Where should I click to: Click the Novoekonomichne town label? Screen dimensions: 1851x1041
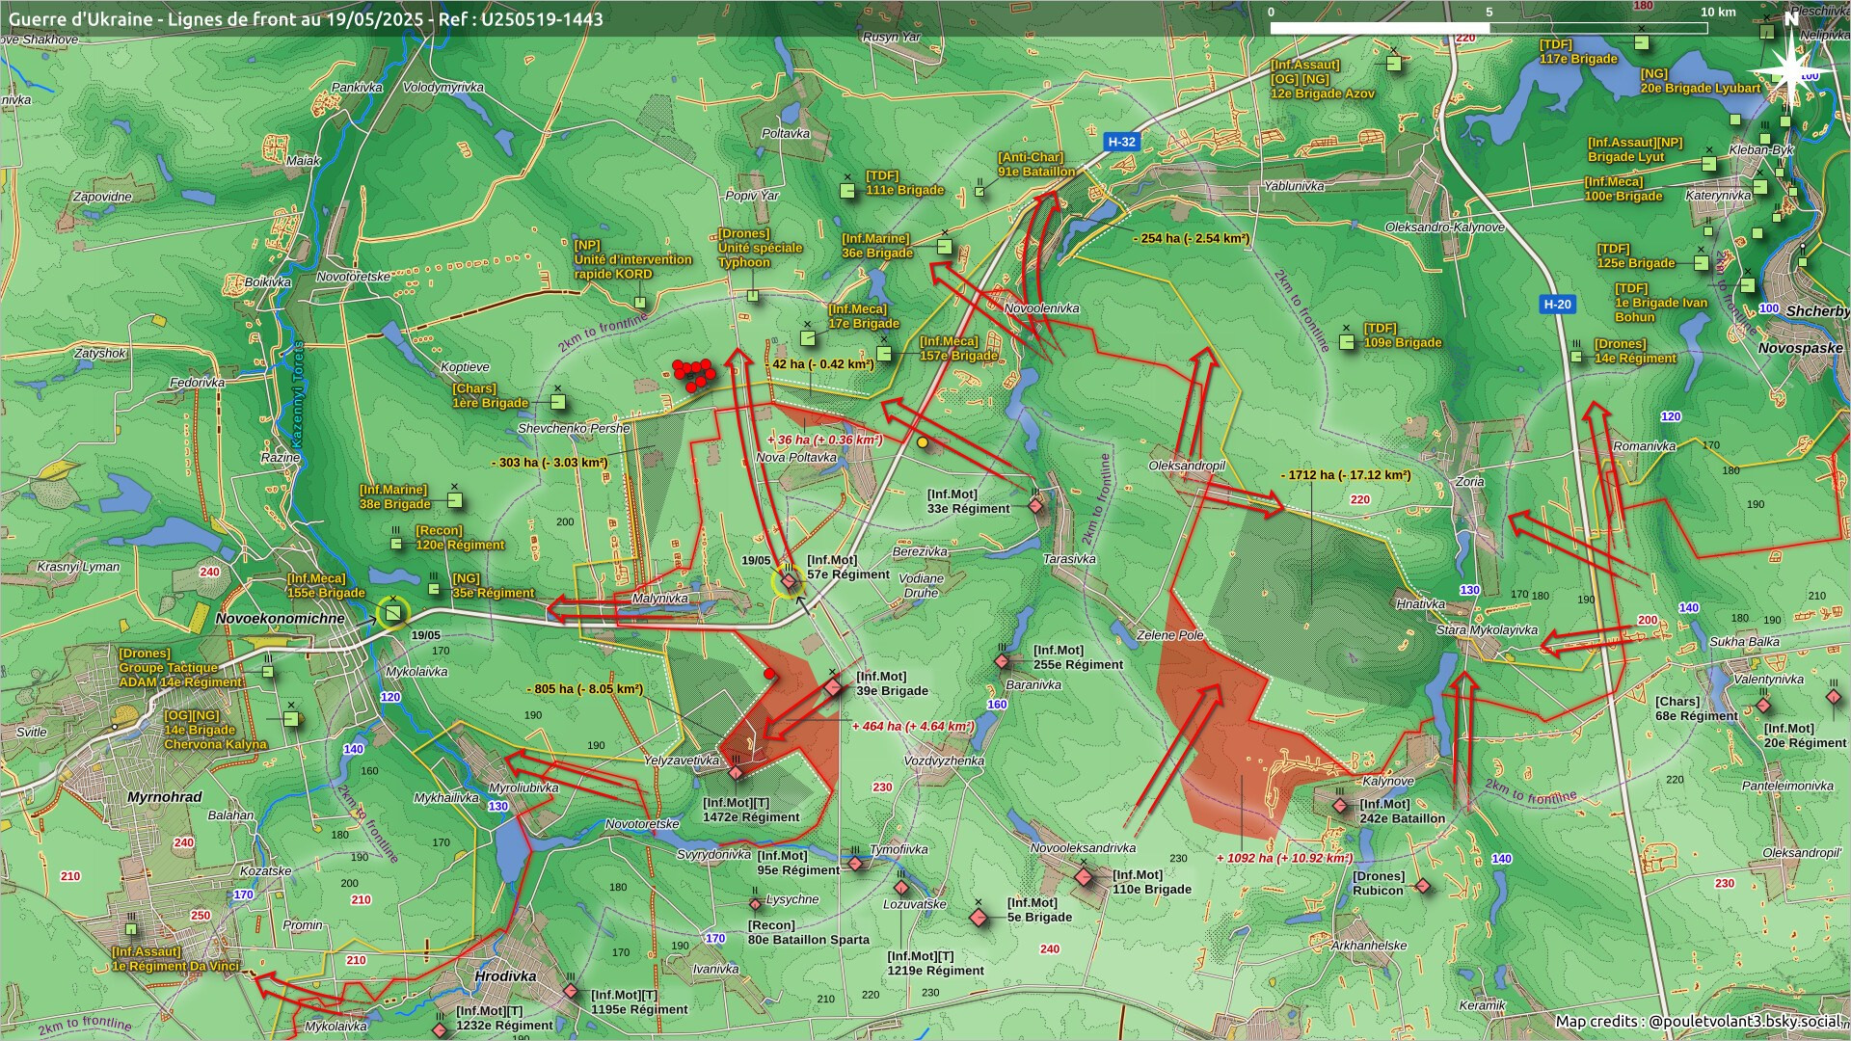coord(280,619)
